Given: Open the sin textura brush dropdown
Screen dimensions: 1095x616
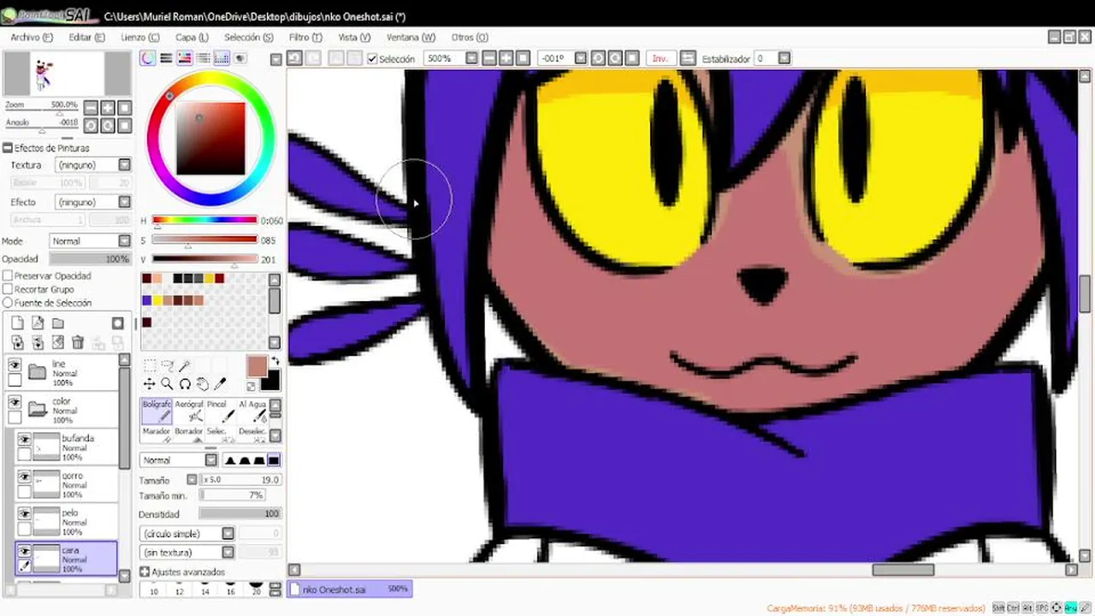Looking at the screenshot, I should (x=187, y=552).
